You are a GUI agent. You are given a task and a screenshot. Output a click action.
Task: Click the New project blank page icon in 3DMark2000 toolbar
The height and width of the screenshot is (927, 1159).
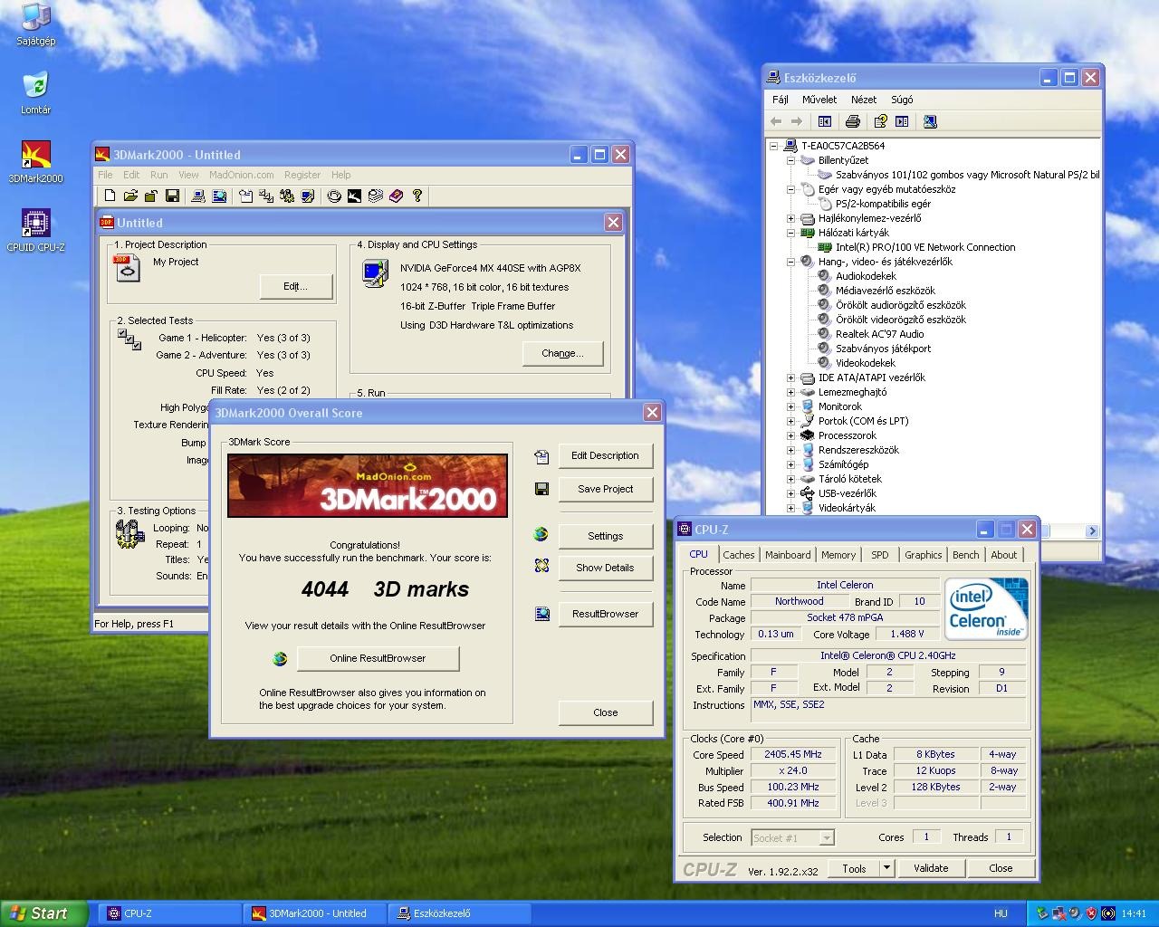pyautogui.click(x=110, y=196)
